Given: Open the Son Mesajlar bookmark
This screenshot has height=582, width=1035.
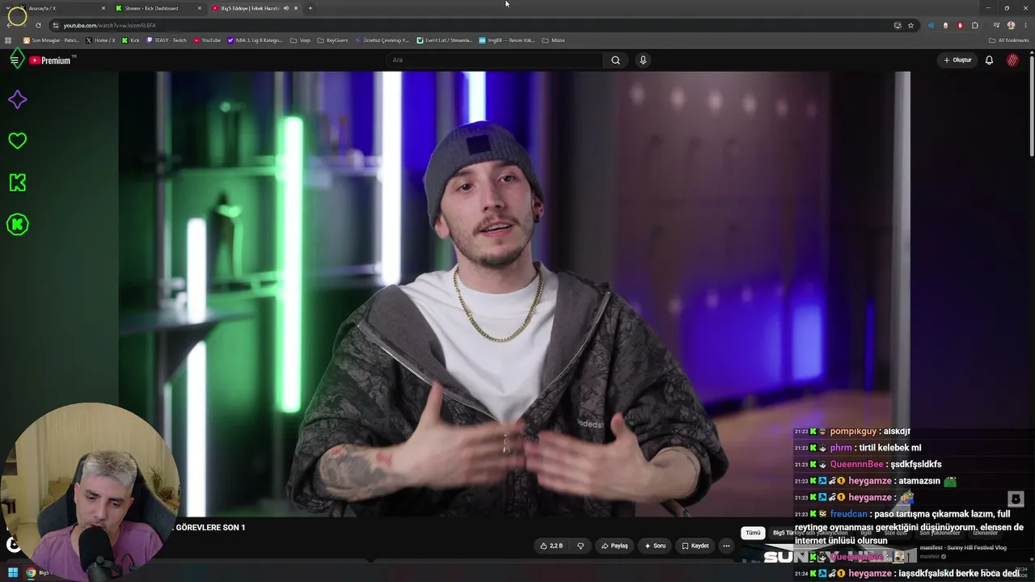Looking at the screenshot, I should point(51,40).
